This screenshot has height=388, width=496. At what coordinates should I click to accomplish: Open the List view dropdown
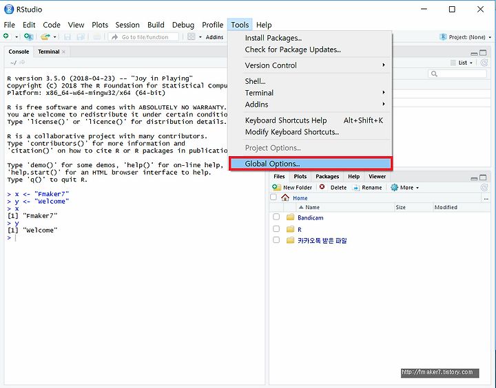462,63
